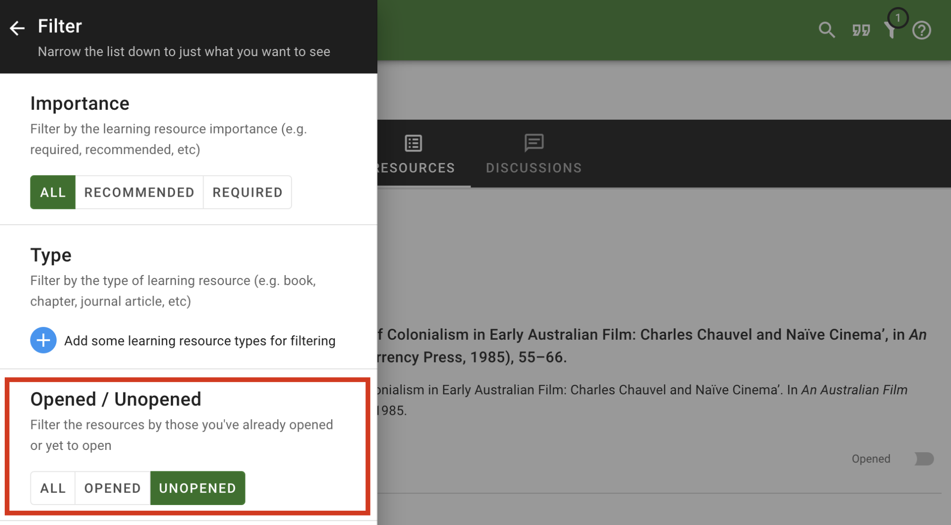Choose the OPENED filter option
951x525 pixels.
112,488
